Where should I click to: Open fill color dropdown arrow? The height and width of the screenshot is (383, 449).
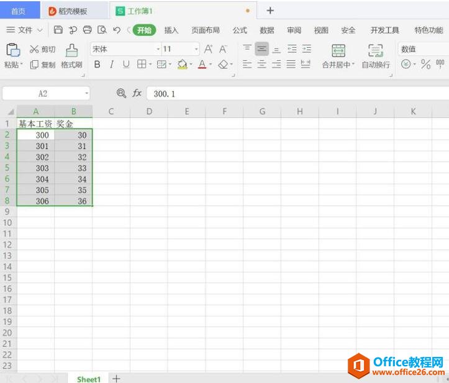point(191,65)
